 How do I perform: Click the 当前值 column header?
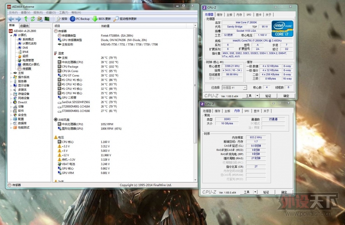(x=143, y=26)
